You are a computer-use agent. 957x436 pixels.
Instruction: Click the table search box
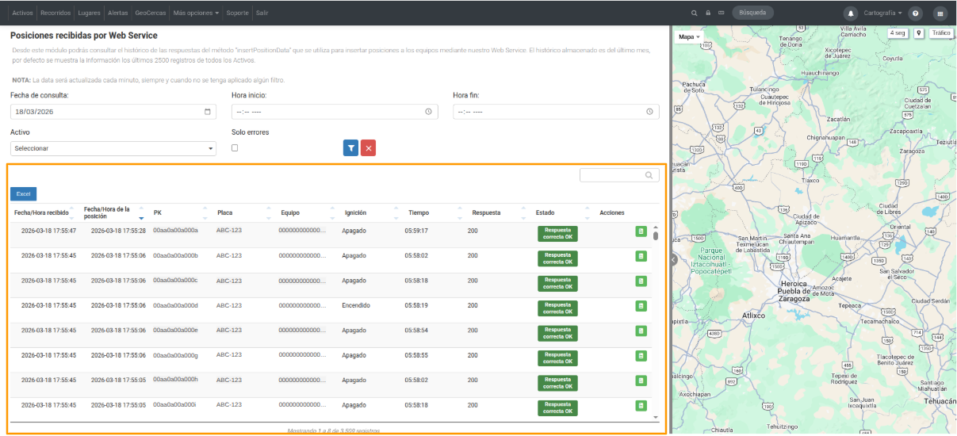pyautogui.click(x=619, y=175)
